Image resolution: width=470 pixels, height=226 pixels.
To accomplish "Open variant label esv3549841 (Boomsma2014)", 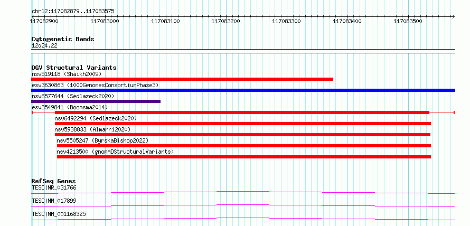I will coord(70,107).
